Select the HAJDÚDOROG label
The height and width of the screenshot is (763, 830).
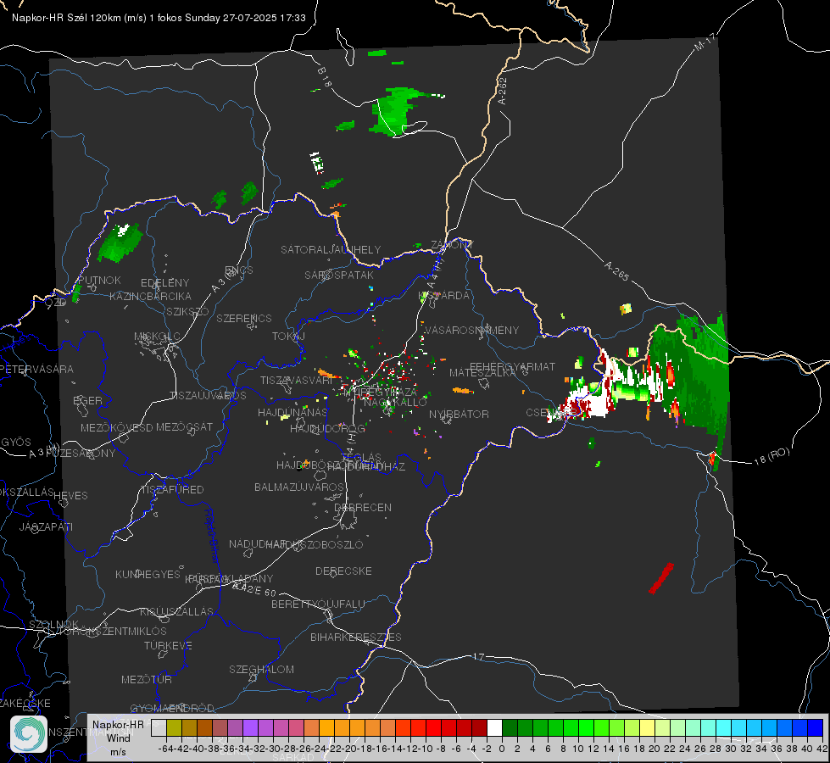tap(327, 428)
